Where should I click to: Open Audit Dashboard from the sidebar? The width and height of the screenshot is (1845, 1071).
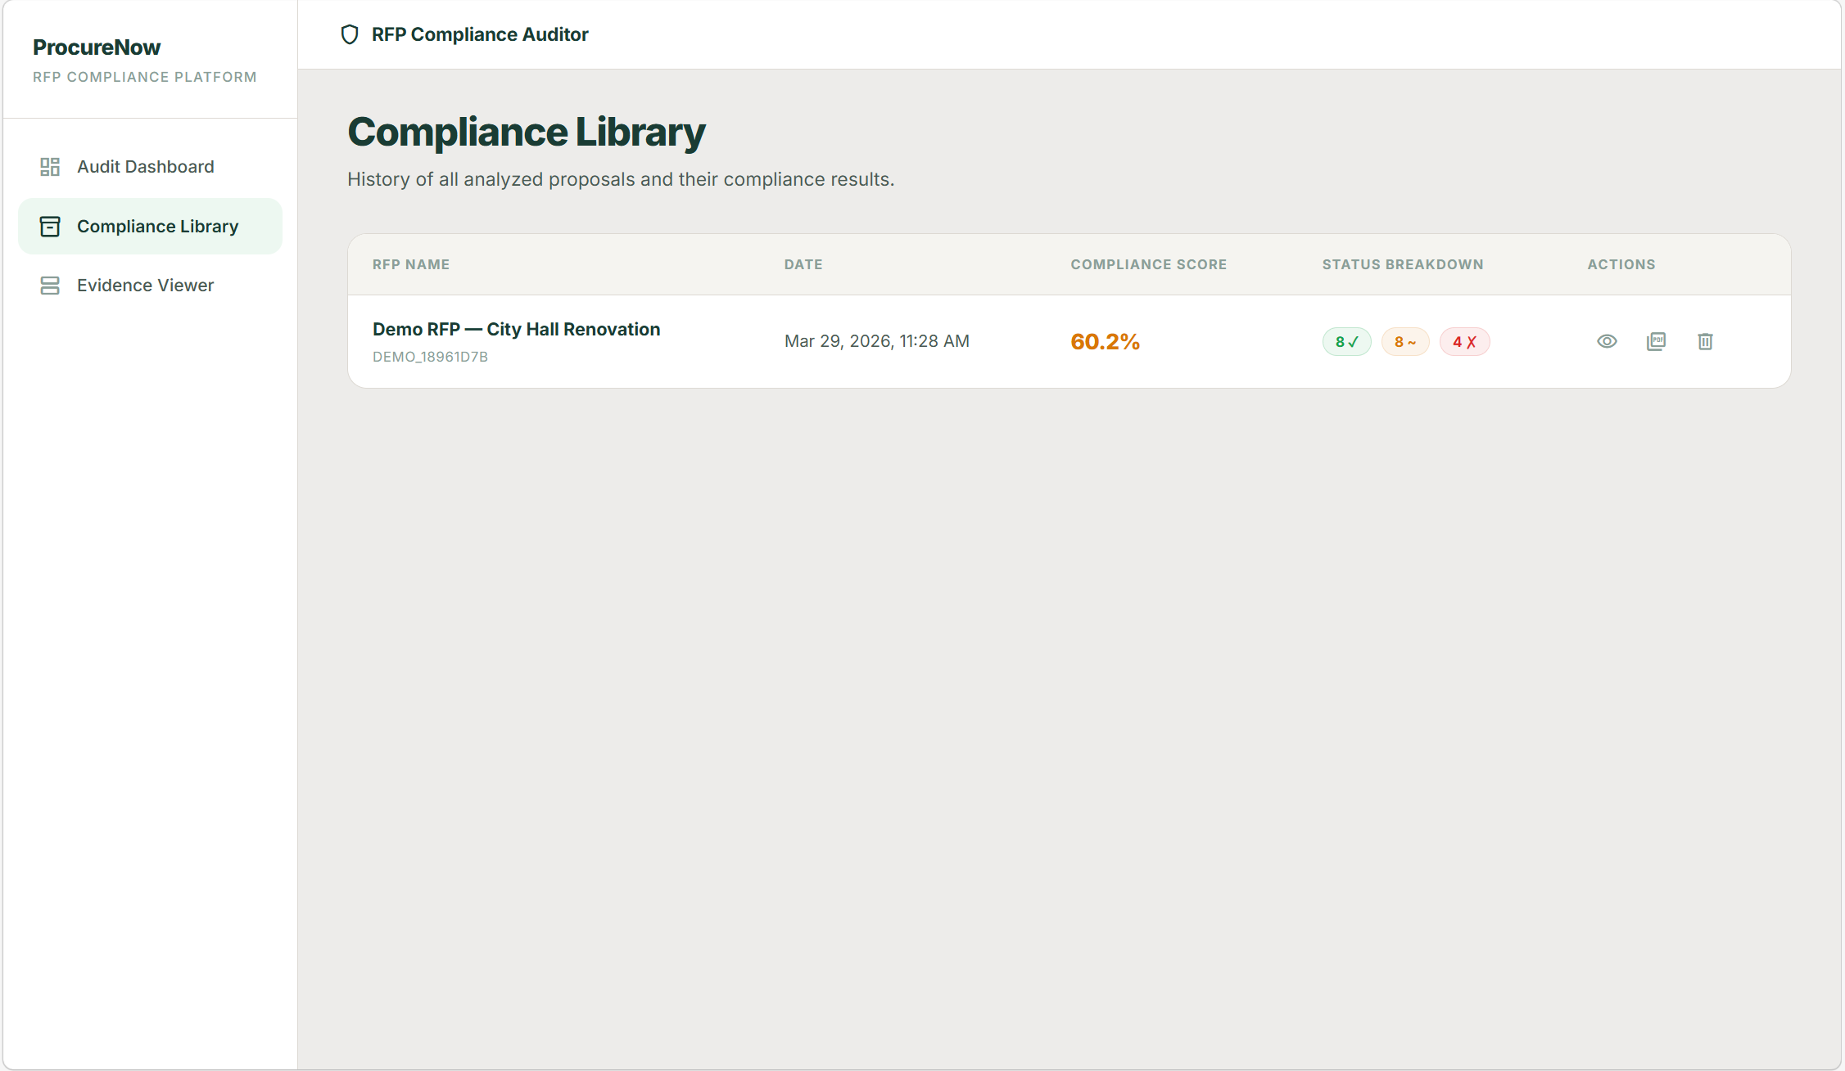pyautogui.click(x=145, y=167)
